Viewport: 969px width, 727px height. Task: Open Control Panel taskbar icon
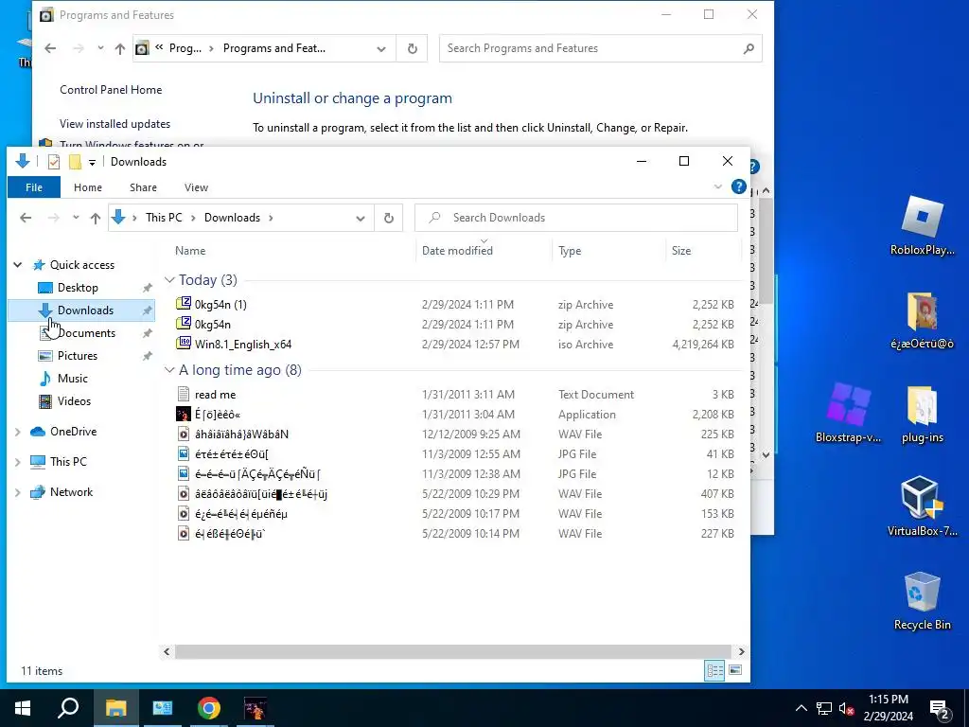coord(163,708)
